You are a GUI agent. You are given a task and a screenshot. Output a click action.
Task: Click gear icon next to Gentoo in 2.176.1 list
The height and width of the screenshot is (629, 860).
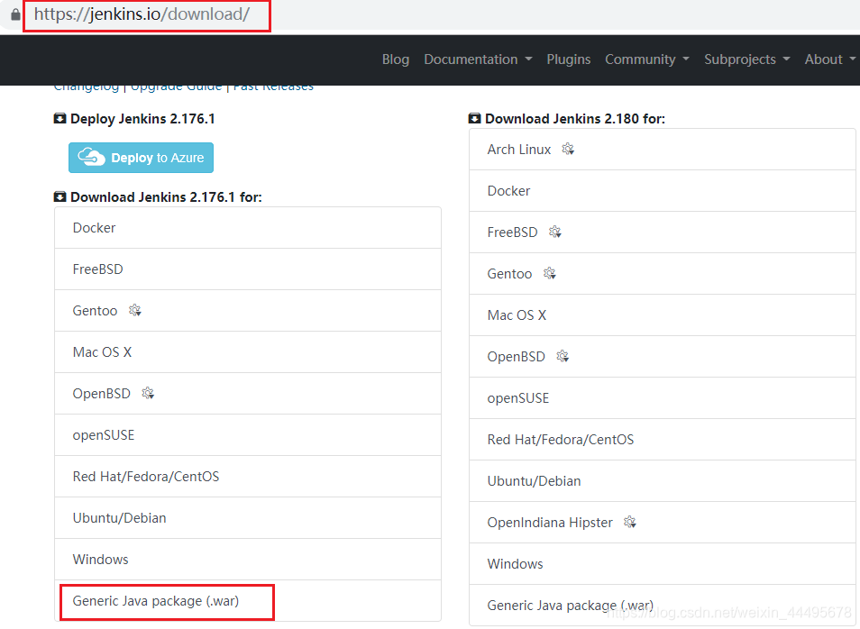click(135, 310)
